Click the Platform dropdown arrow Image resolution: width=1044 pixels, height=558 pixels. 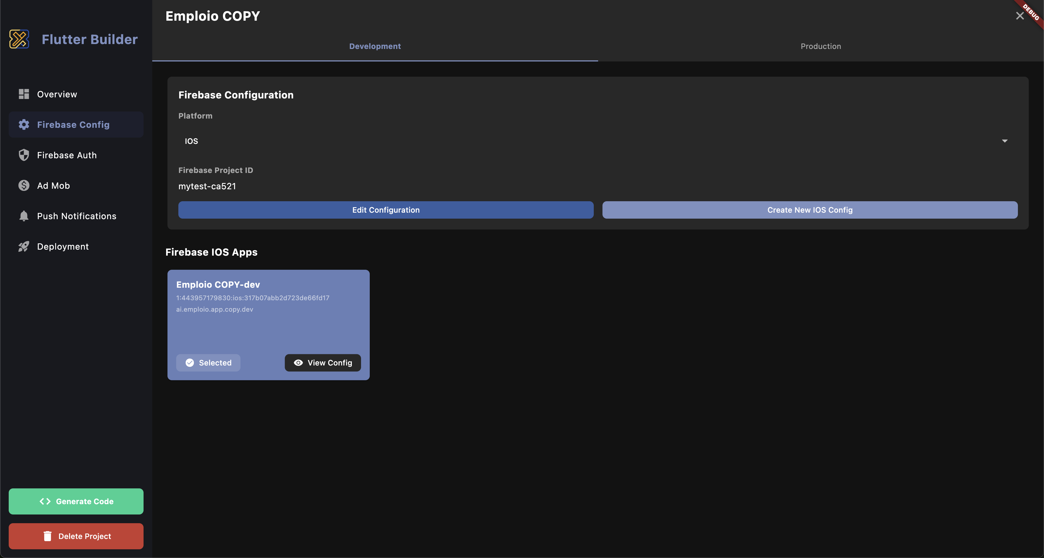tap(1005, 141)
